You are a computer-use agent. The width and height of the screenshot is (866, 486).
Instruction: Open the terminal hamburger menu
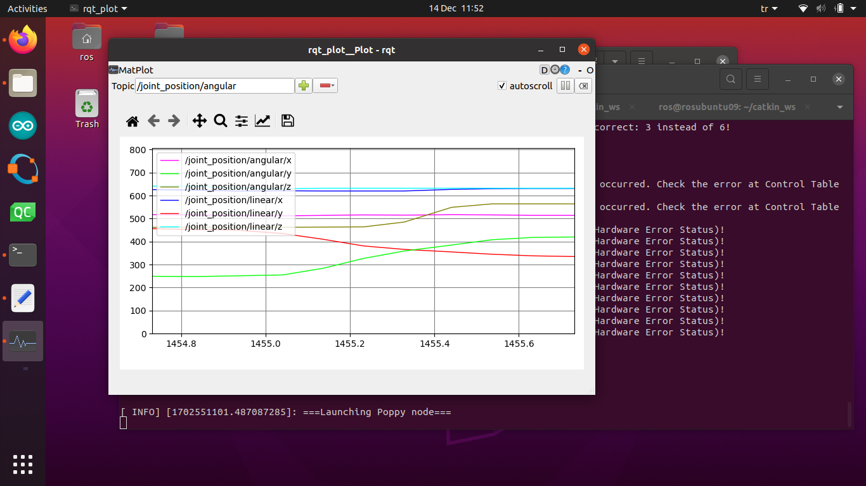coord(756,79)
